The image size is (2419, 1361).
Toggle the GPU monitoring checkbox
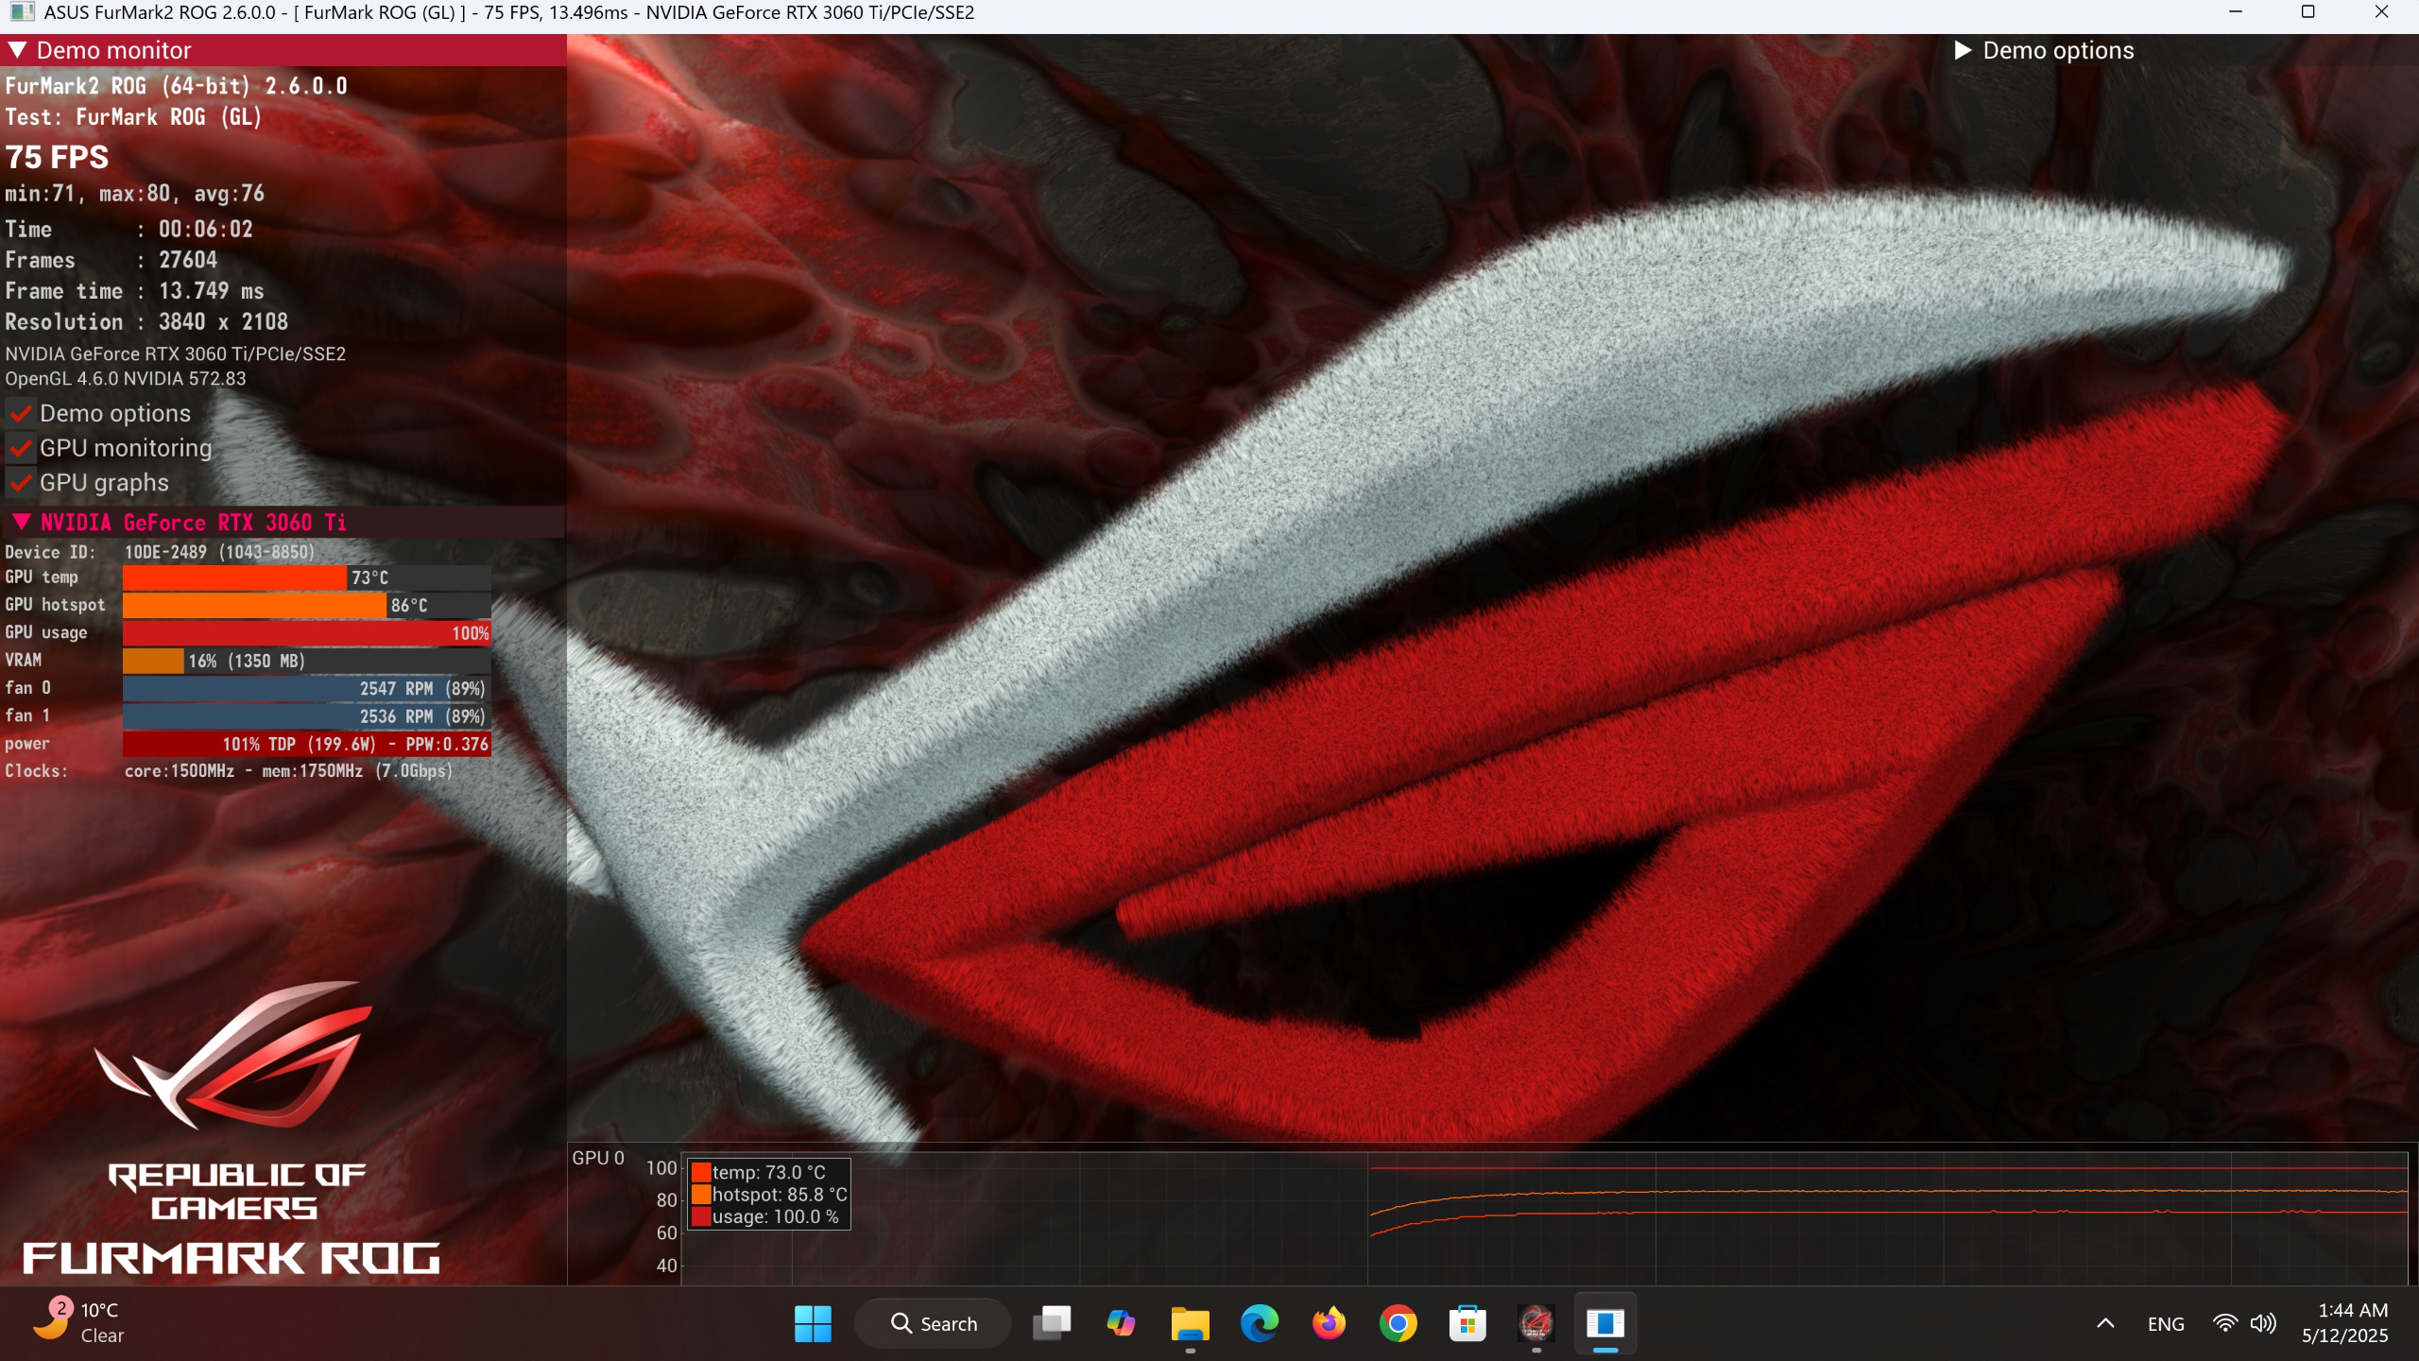point(21,449)
